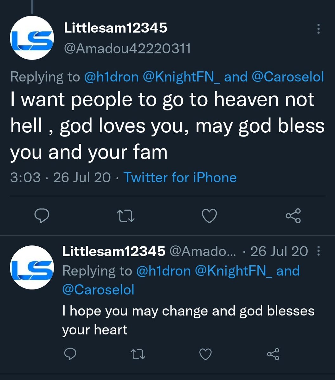
Task: Open @h1dron mention in main tweet
Action: 112,77
